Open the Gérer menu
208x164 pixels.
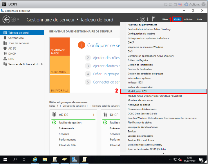pyautogui.click(x=165, y=19)
